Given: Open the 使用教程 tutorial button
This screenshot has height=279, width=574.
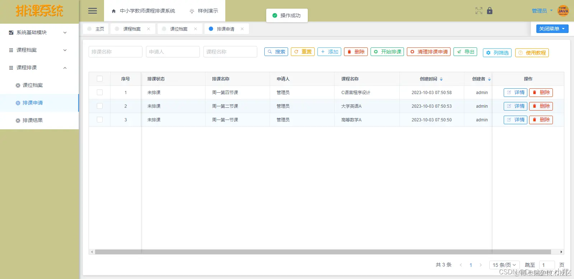Looking at the screenshot, I should click(532, 53).
